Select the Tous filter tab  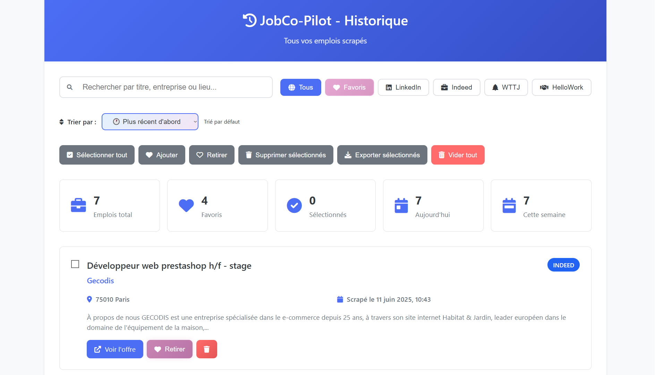pos(301,87)
